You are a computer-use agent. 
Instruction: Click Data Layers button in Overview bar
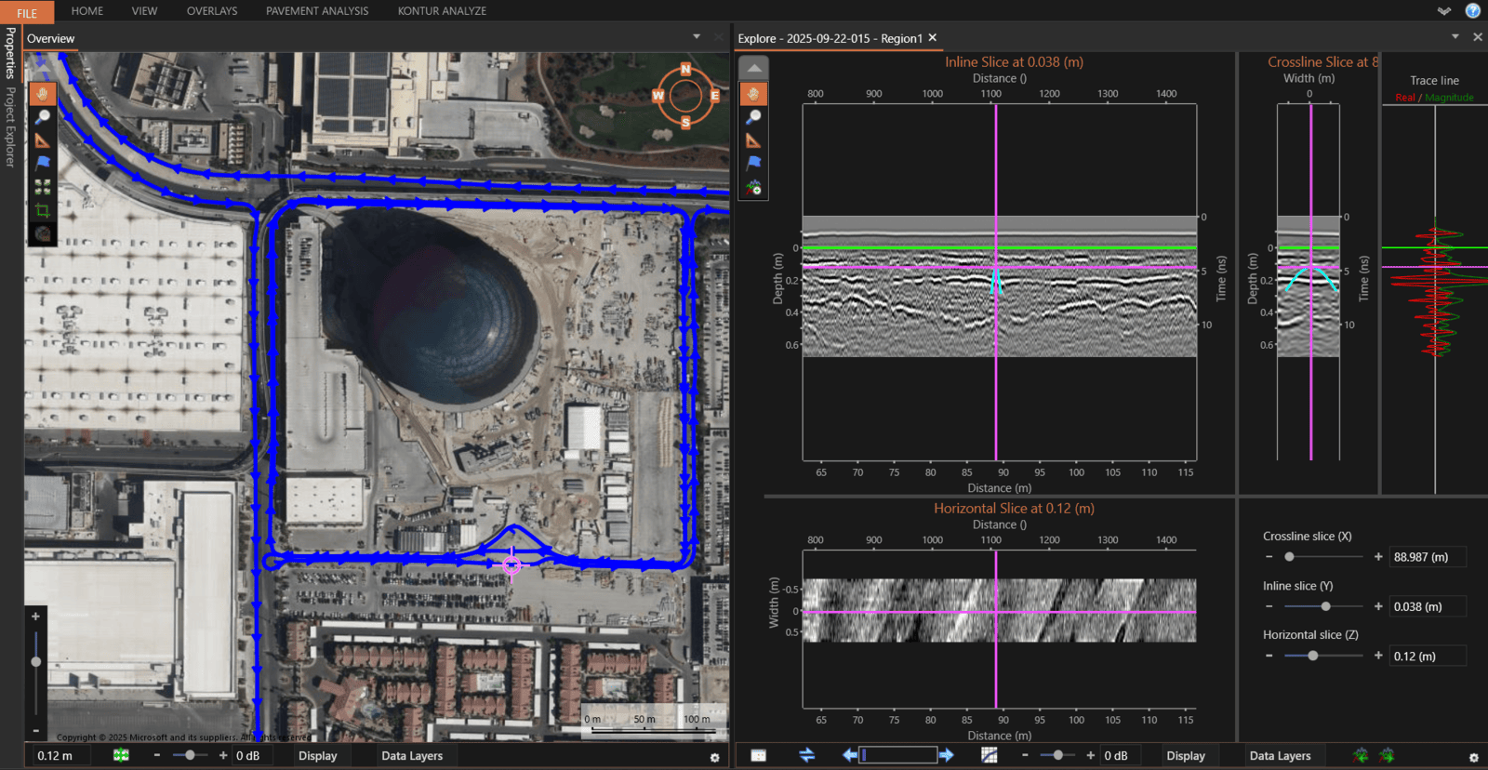tap(412, 756)
